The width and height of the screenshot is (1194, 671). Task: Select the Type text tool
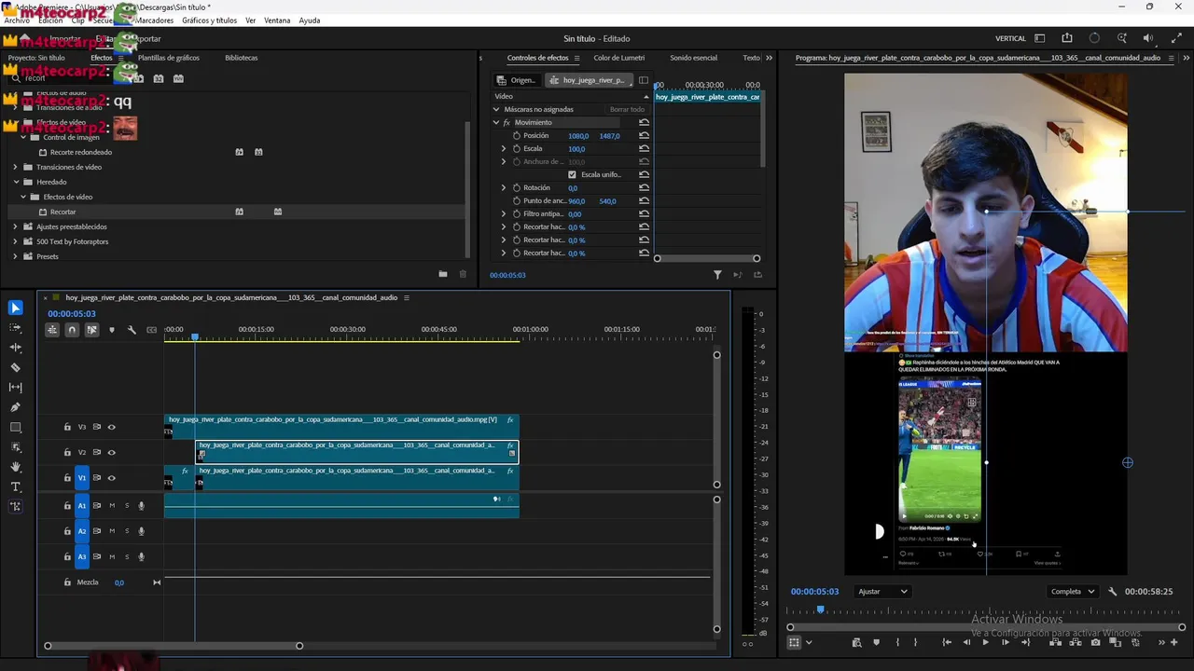(x=16, y=487)
